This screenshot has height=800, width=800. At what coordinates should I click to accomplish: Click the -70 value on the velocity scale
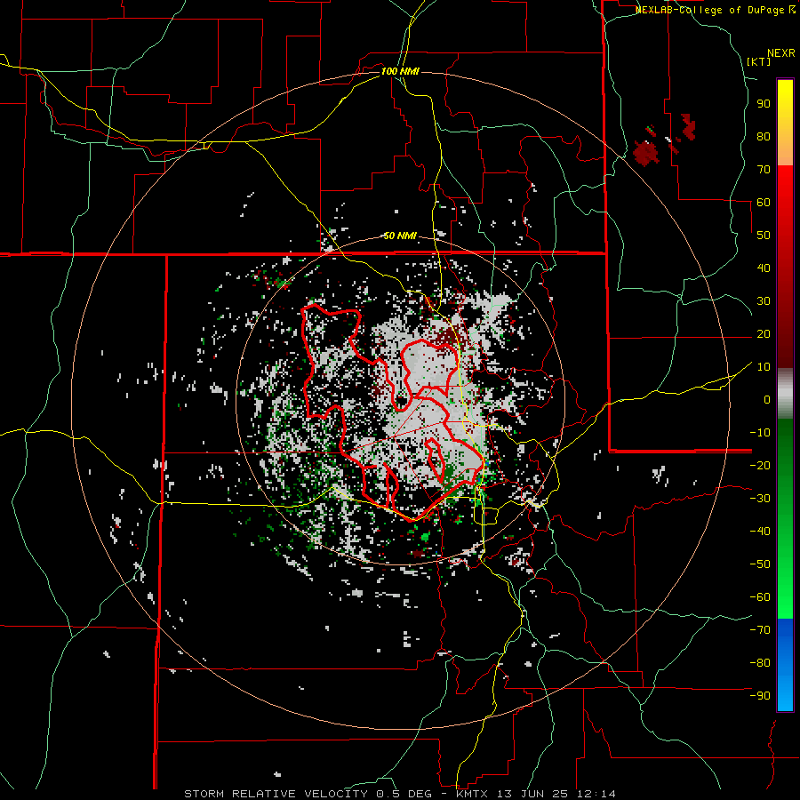point(760,630)
